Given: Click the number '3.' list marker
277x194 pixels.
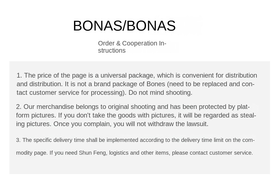Looking at the screenshot, I should (18, 140).
